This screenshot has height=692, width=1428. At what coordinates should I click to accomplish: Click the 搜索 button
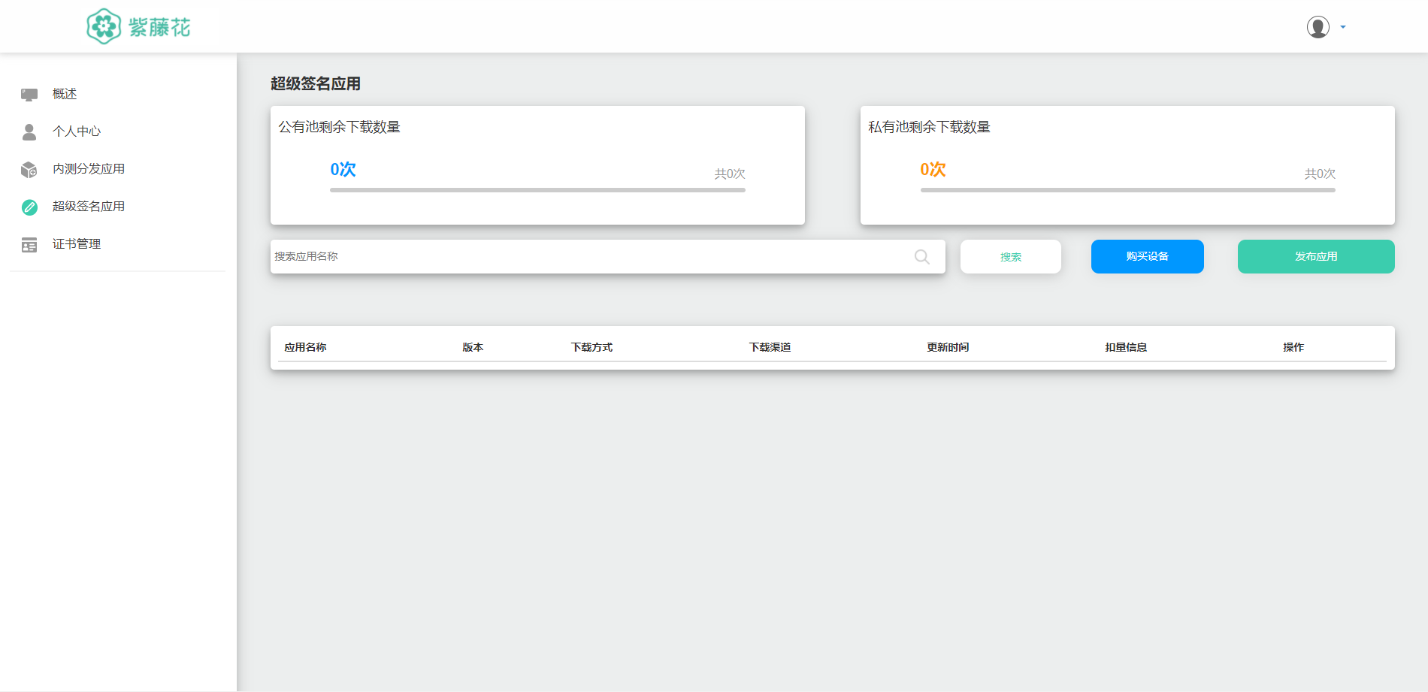coord(1010,256)
